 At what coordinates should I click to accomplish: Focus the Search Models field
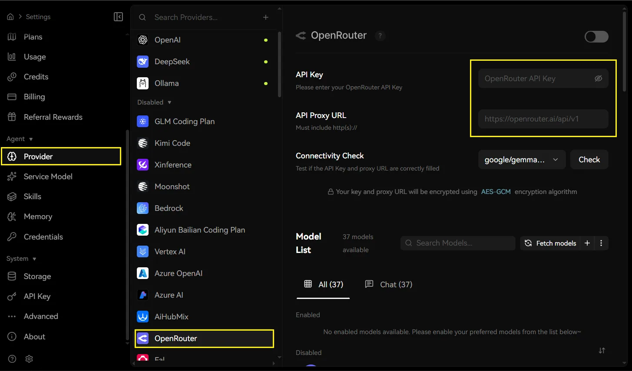click(458, 243)
